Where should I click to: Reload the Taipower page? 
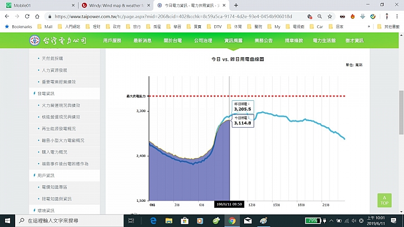coord(27,16)
